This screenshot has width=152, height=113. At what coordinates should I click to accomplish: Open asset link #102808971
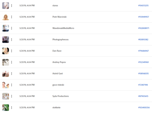point(144,28)
